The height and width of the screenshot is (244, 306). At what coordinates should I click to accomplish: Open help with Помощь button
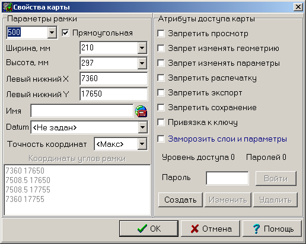pyautogui.click(x=272, y=229)
